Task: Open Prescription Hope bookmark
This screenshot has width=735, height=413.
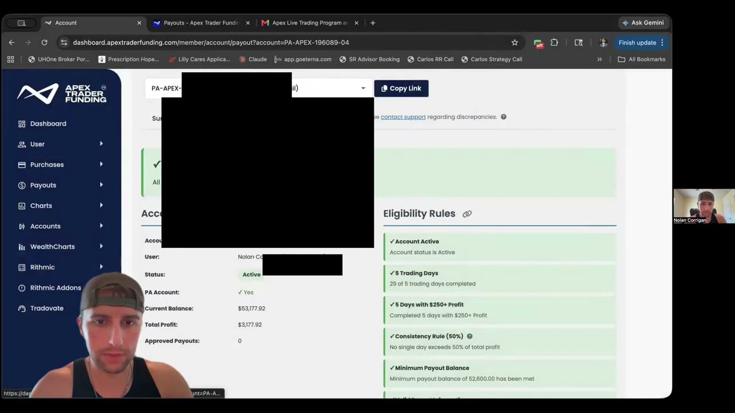Action: coord(129,59)
